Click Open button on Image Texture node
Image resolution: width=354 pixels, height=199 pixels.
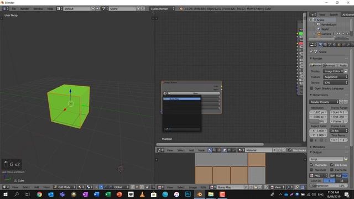(x=195, y=93)
